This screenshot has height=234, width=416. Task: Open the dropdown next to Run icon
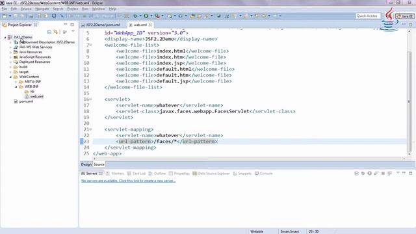pos(151,16)
